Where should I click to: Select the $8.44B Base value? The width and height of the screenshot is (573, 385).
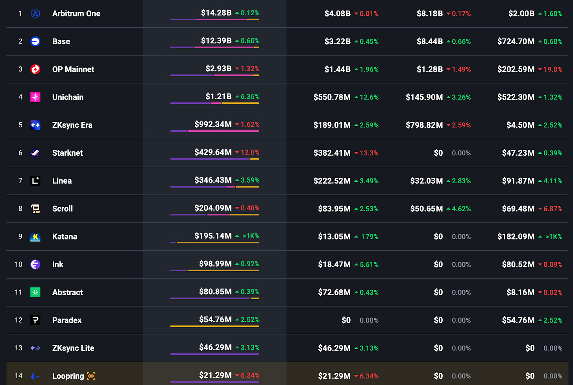tap(430, 42)
